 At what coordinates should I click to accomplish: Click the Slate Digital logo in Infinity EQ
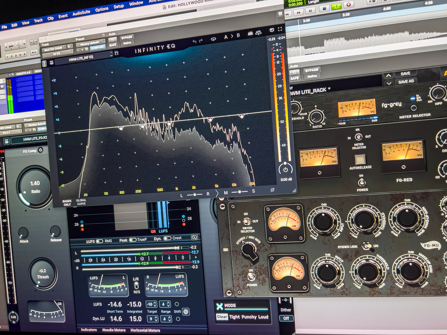pyautogui.click(x=44, y=64)
